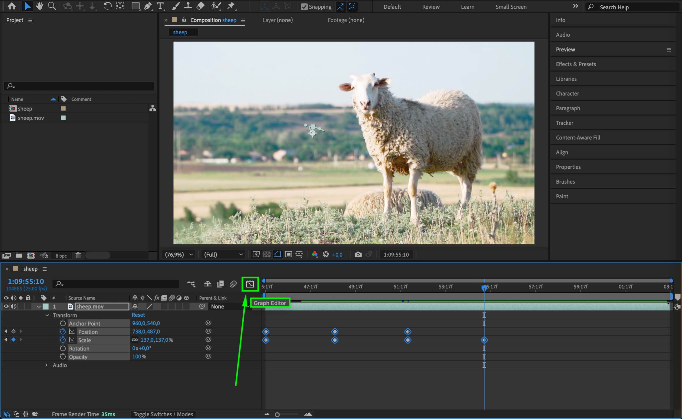Select the Type tool

coord(160,6)
